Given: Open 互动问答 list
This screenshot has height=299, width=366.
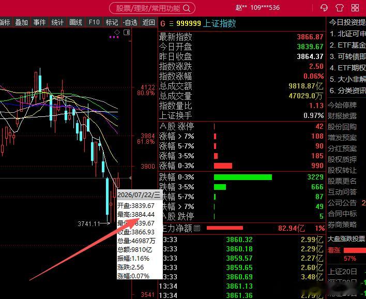Looking at the screenshot, I should [342, 192].
